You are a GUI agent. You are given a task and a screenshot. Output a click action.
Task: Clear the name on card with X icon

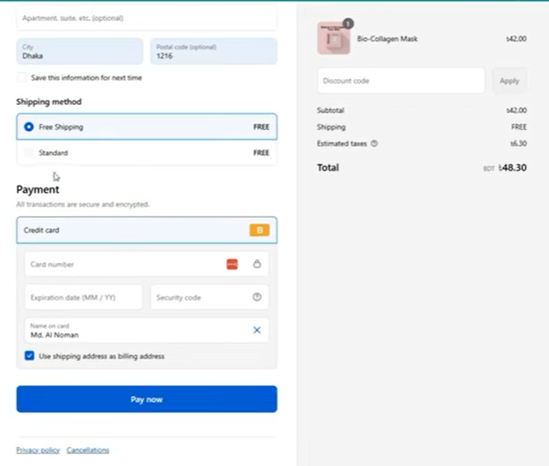point(257,330)
